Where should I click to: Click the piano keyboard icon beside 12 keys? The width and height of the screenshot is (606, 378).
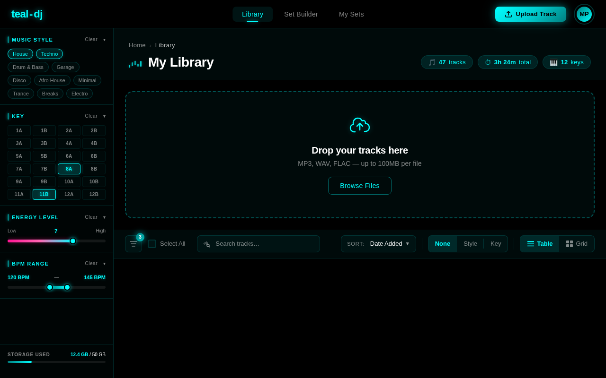pyautogui.click(x=554, y=62)
